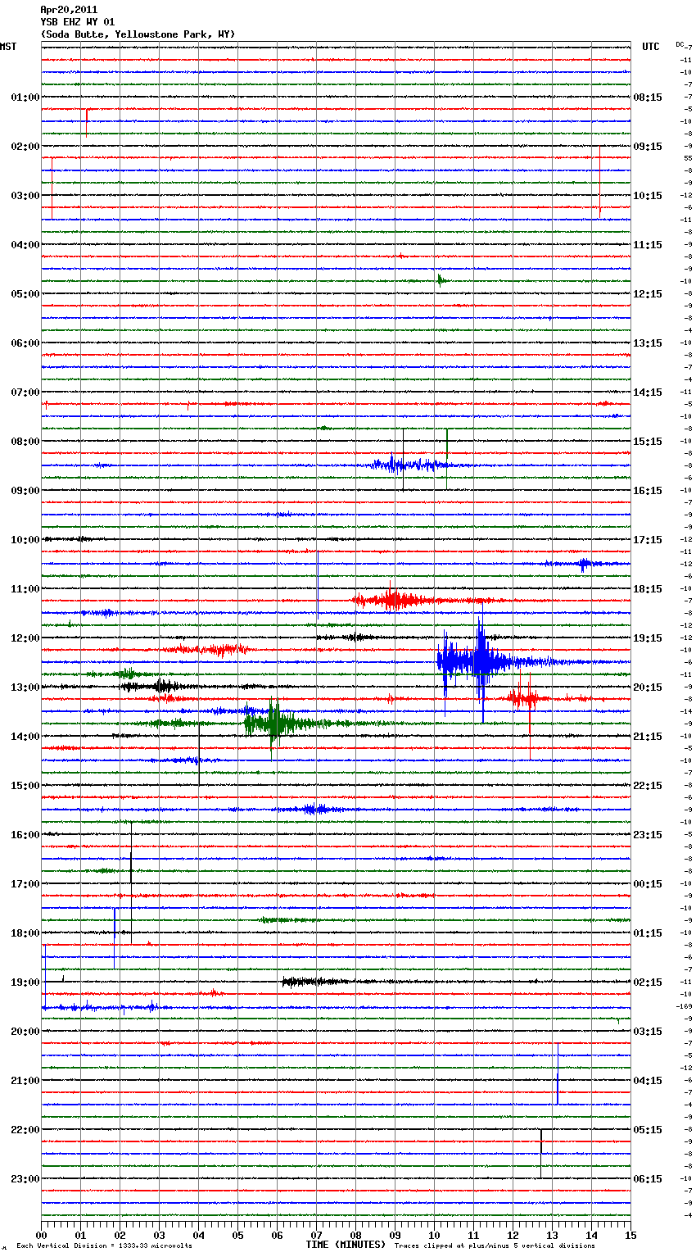Click the "11:15" UTC time label

click(648, 245)
